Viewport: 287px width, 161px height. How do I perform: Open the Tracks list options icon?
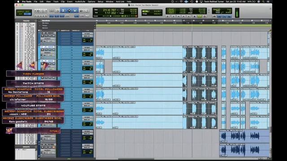point(35,21)
